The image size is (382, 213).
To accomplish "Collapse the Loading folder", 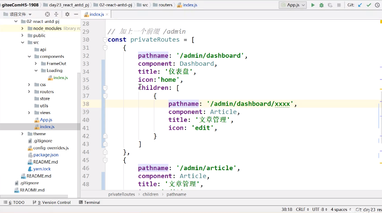I will (x=36, y=70).
